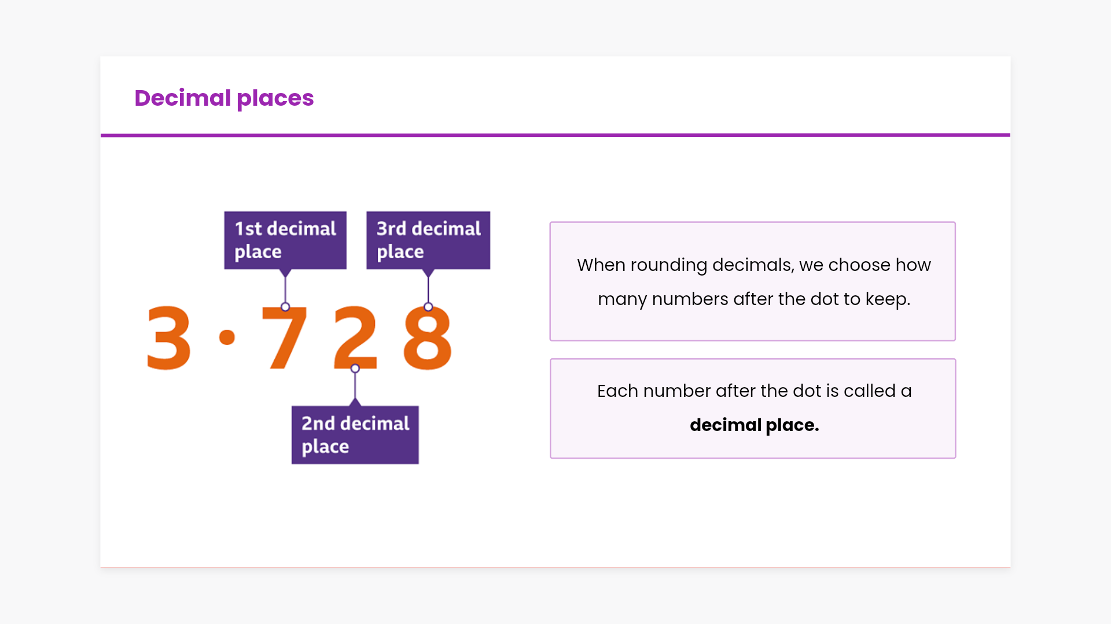The width and height of the screenshot is (1111, 624).
Task: Click the "Decimal places" slide title
Action: point(224,98)
